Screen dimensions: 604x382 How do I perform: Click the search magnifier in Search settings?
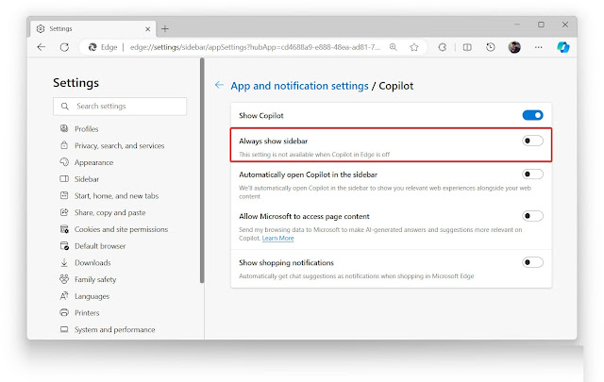pyautogui.click(x=65, y=106)
